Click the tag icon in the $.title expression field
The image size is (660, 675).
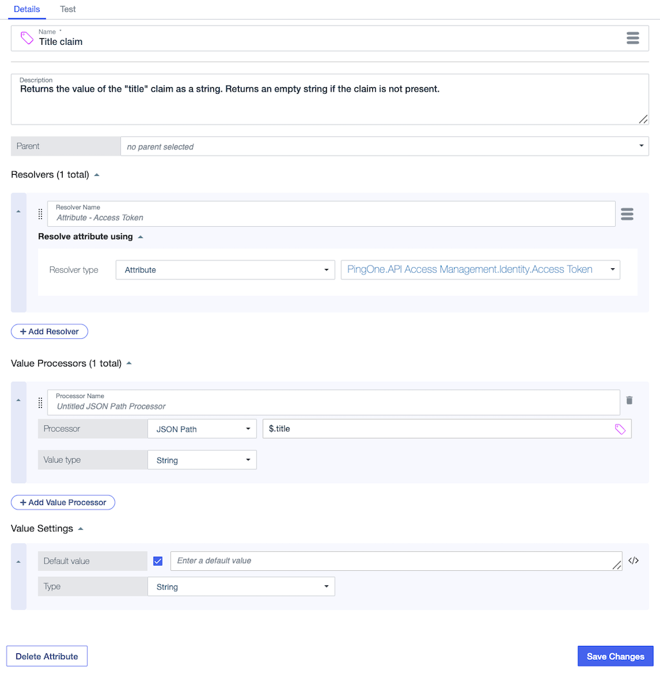(620, 428)
